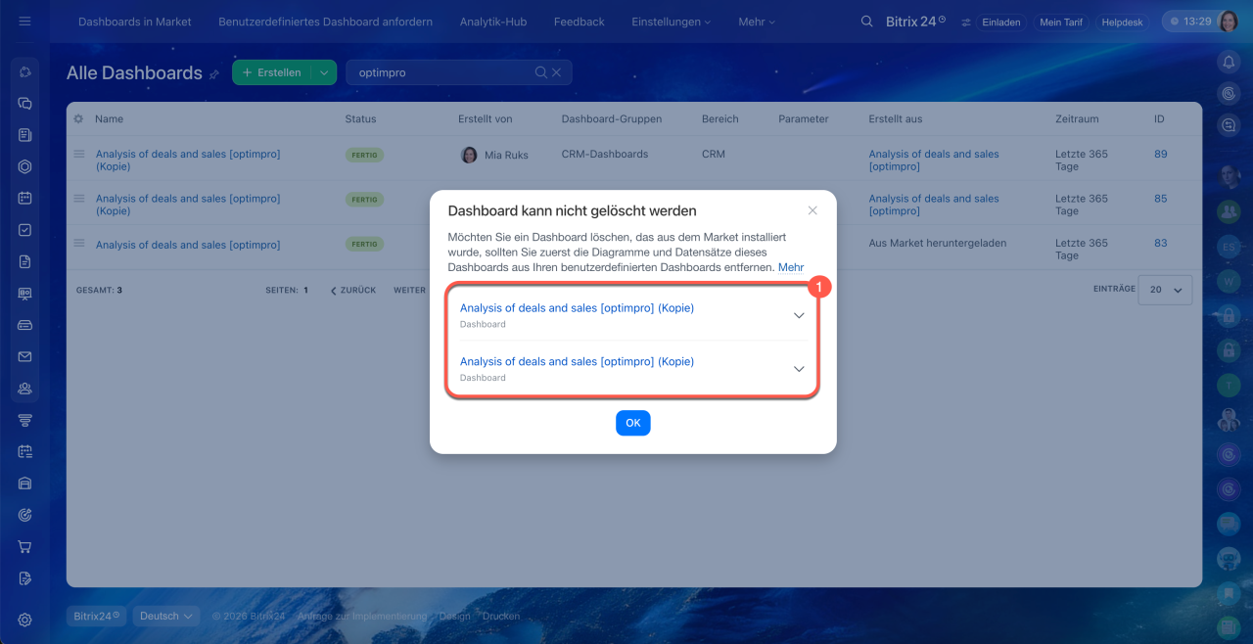Open first dashboard copy link in dialog
Image resolution: width=1253 pixels, height=644 pixels.
[x=577, y=307]
